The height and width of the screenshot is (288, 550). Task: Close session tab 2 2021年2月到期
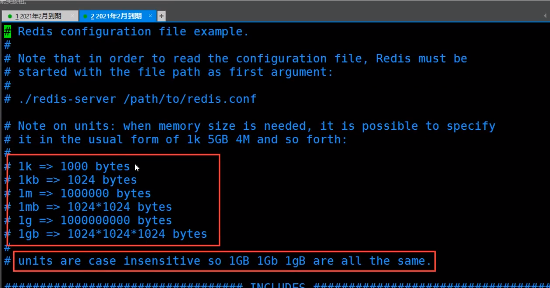(150, 16)
